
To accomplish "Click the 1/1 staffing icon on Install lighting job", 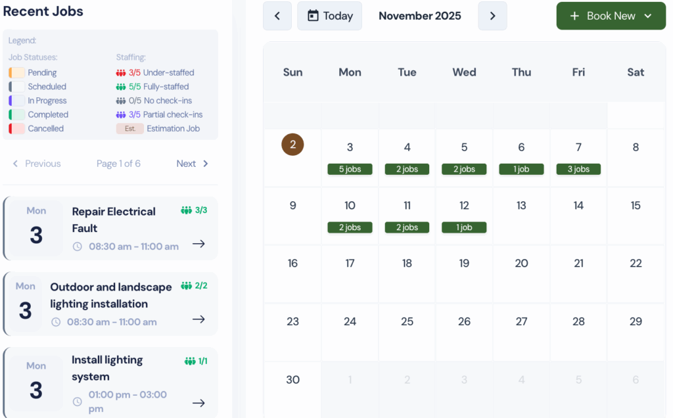I will pyautogui.click(x=190, y=361).
